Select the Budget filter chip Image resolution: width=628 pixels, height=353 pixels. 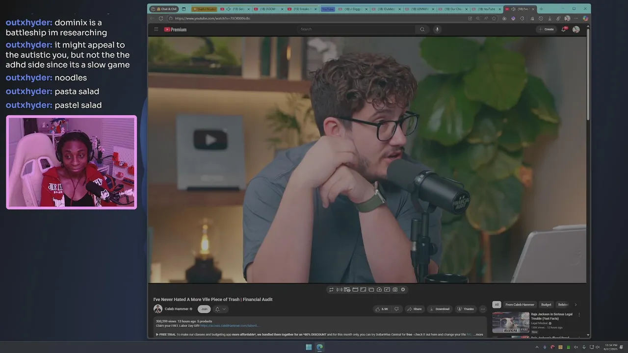point(546,304)
